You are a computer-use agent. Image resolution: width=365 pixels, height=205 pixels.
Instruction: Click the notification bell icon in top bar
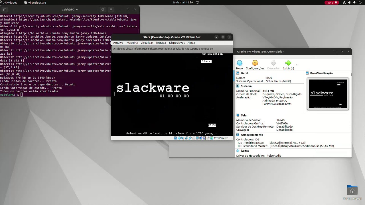(x=197, y=3)
